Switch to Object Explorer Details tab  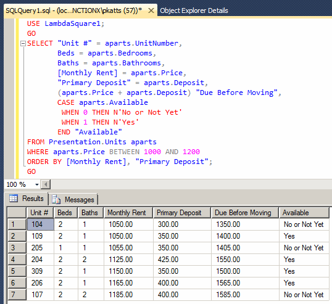click(x=194, y=10)
